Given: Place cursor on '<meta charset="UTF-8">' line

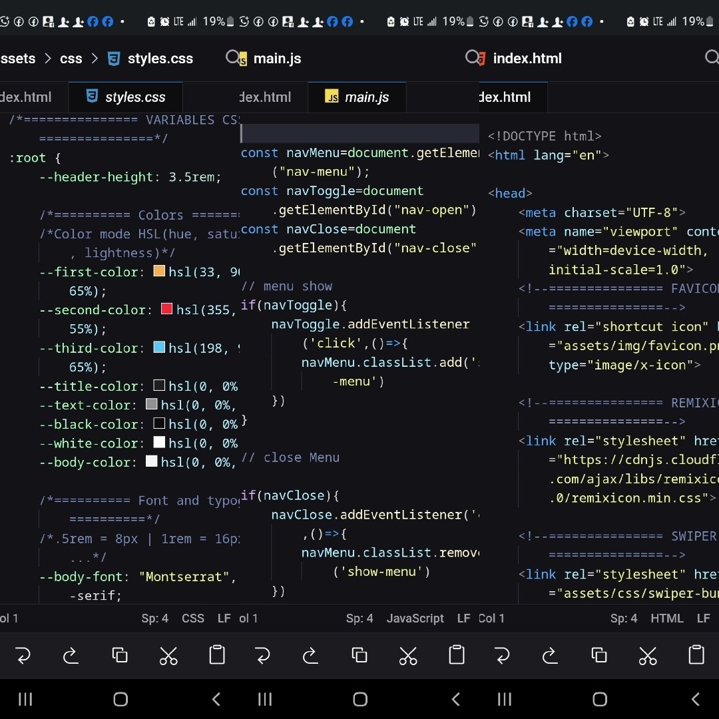Looking at the screenshot, I should coord(602,212).
